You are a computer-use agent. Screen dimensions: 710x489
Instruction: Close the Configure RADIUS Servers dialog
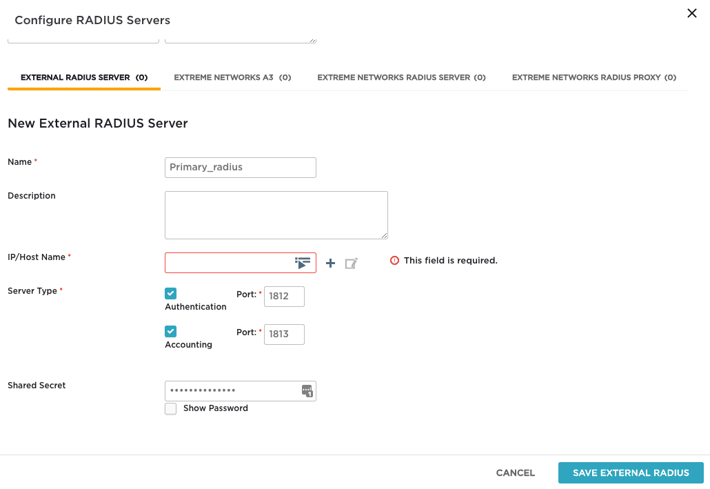coord(692,13)
